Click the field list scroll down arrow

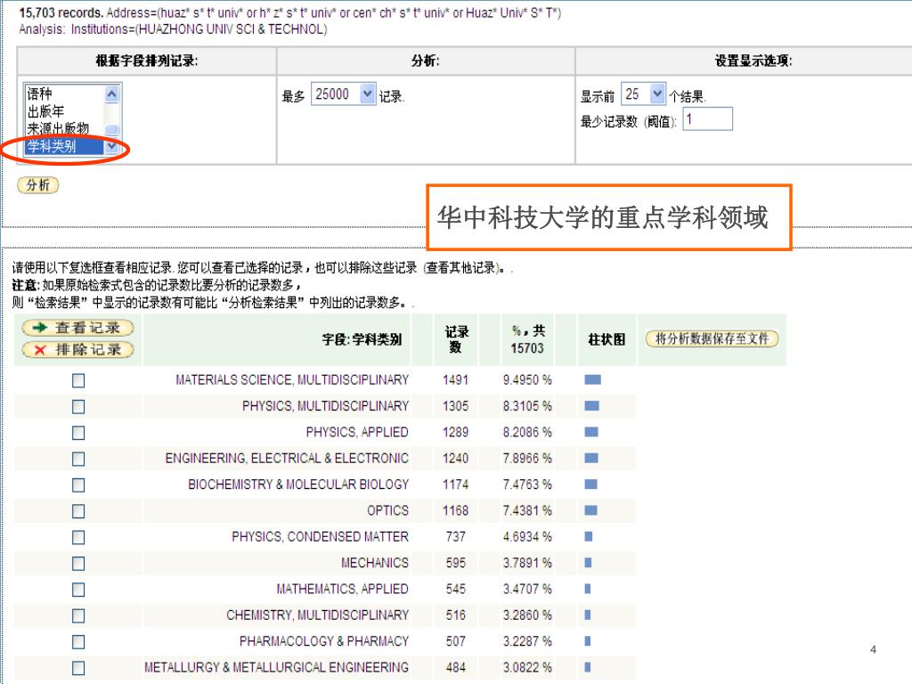click(x=112, y=147)
